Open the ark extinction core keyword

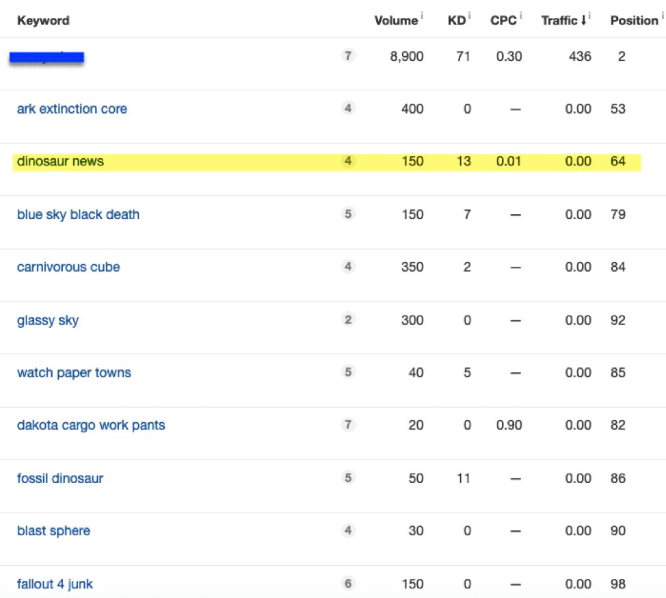(x=72, y=109)
